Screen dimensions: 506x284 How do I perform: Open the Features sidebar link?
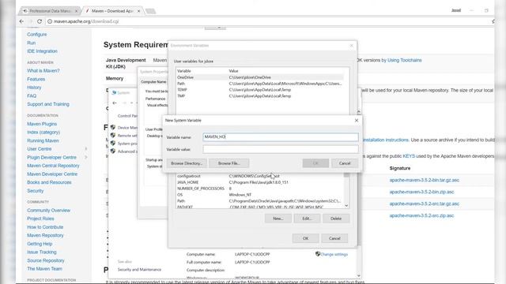point(36,79)
